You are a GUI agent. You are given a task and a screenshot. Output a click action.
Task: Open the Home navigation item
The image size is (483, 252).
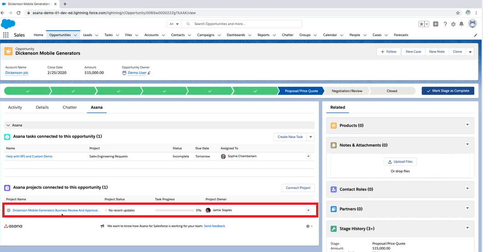click(x=39, y=35)
